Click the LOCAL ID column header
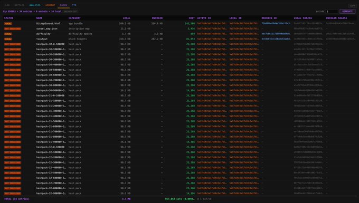Viewport: 359px width, 203px height. coord(235,18)
